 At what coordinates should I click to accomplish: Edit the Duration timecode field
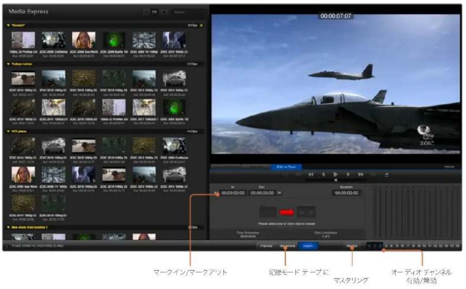click(x=347, y=193)
